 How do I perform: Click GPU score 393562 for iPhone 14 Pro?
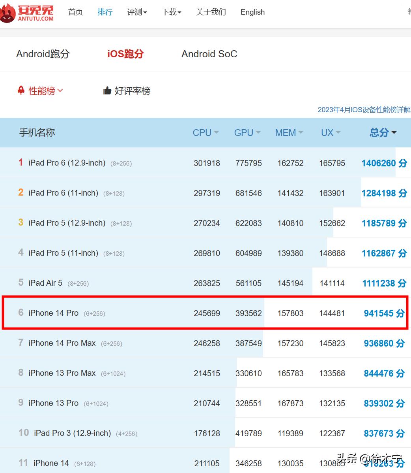pyautogui.click(x=249, y=313)
